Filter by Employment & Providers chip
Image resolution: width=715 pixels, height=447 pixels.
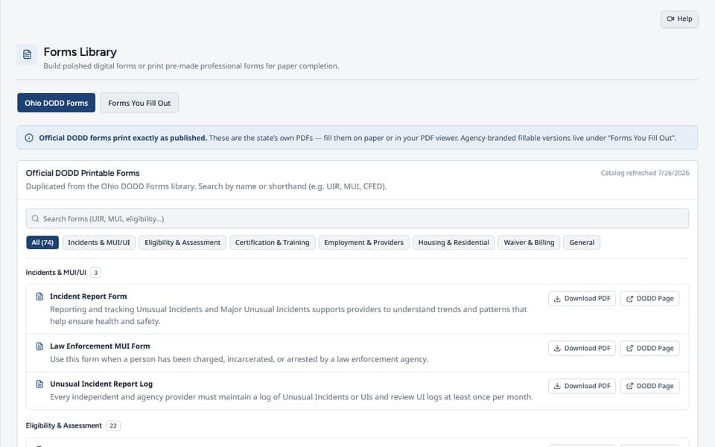pos(364,243)
